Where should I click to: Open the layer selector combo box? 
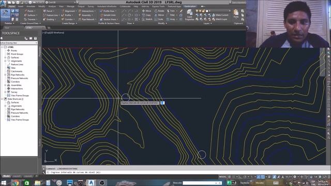coord(213,11)
